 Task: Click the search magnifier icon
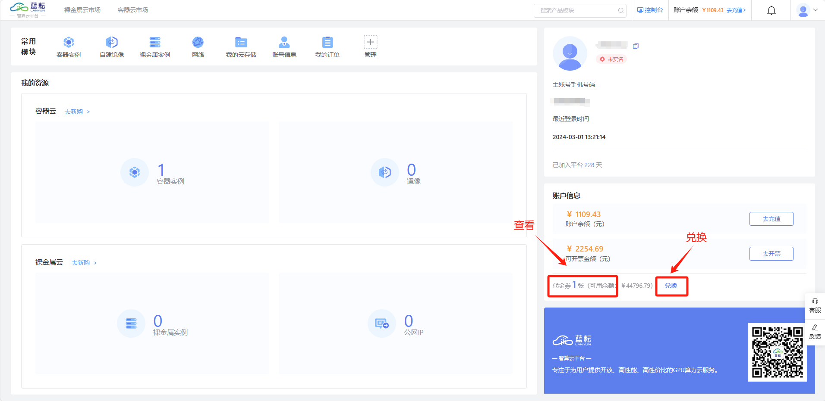[621, 10]
